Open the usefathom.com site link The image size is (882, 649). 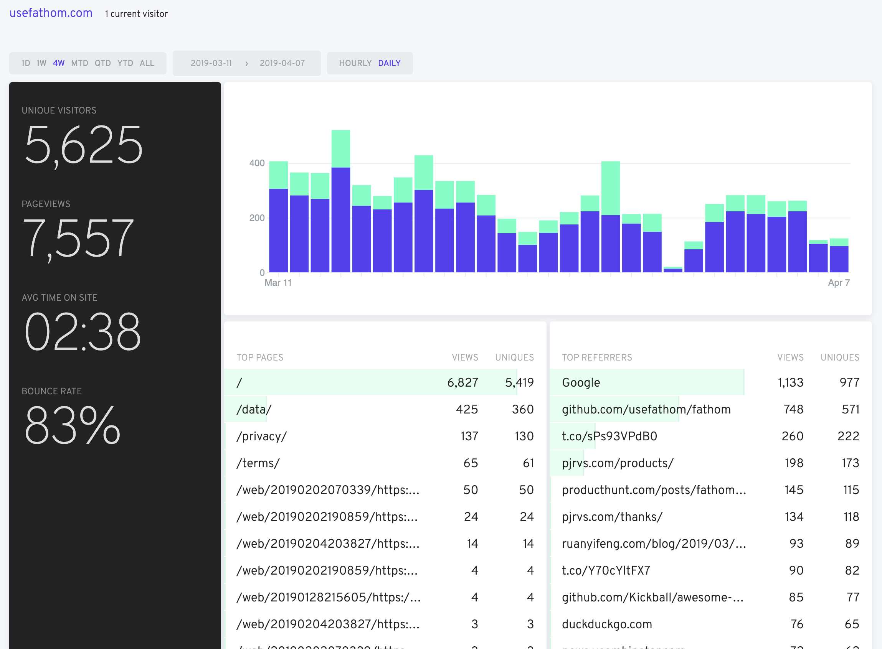(x=51, y=13)
